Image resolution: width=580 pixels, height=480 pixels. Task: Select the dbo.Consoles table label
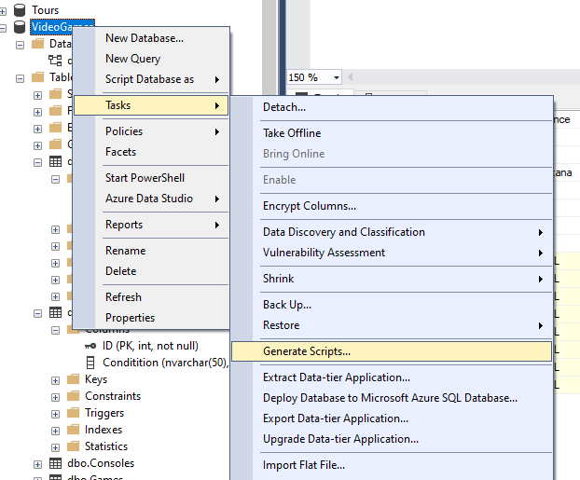click(101, 463)
